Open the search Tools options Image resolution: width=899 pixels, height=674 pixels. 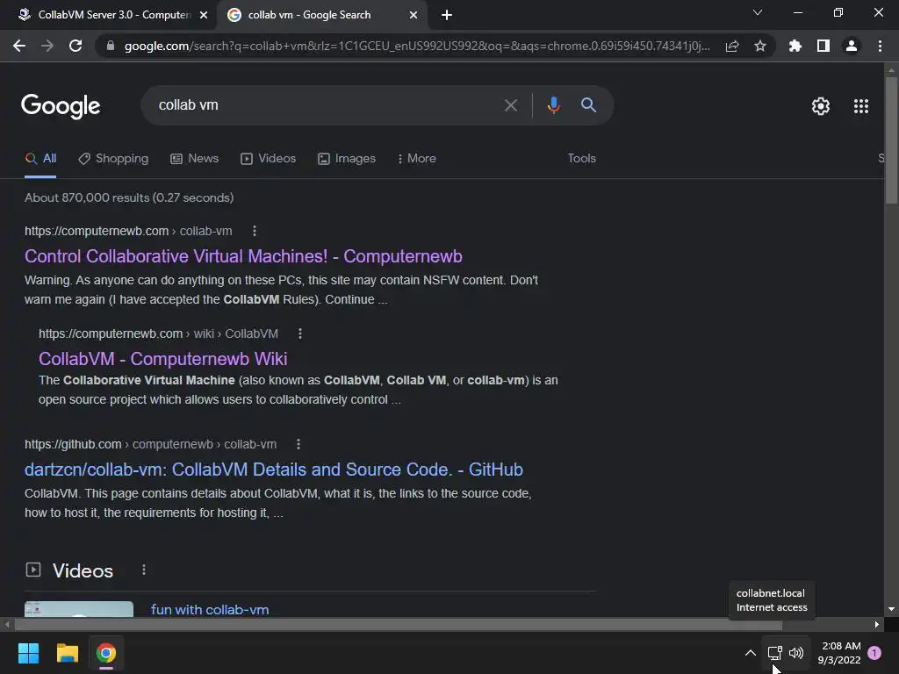[581, 159]
